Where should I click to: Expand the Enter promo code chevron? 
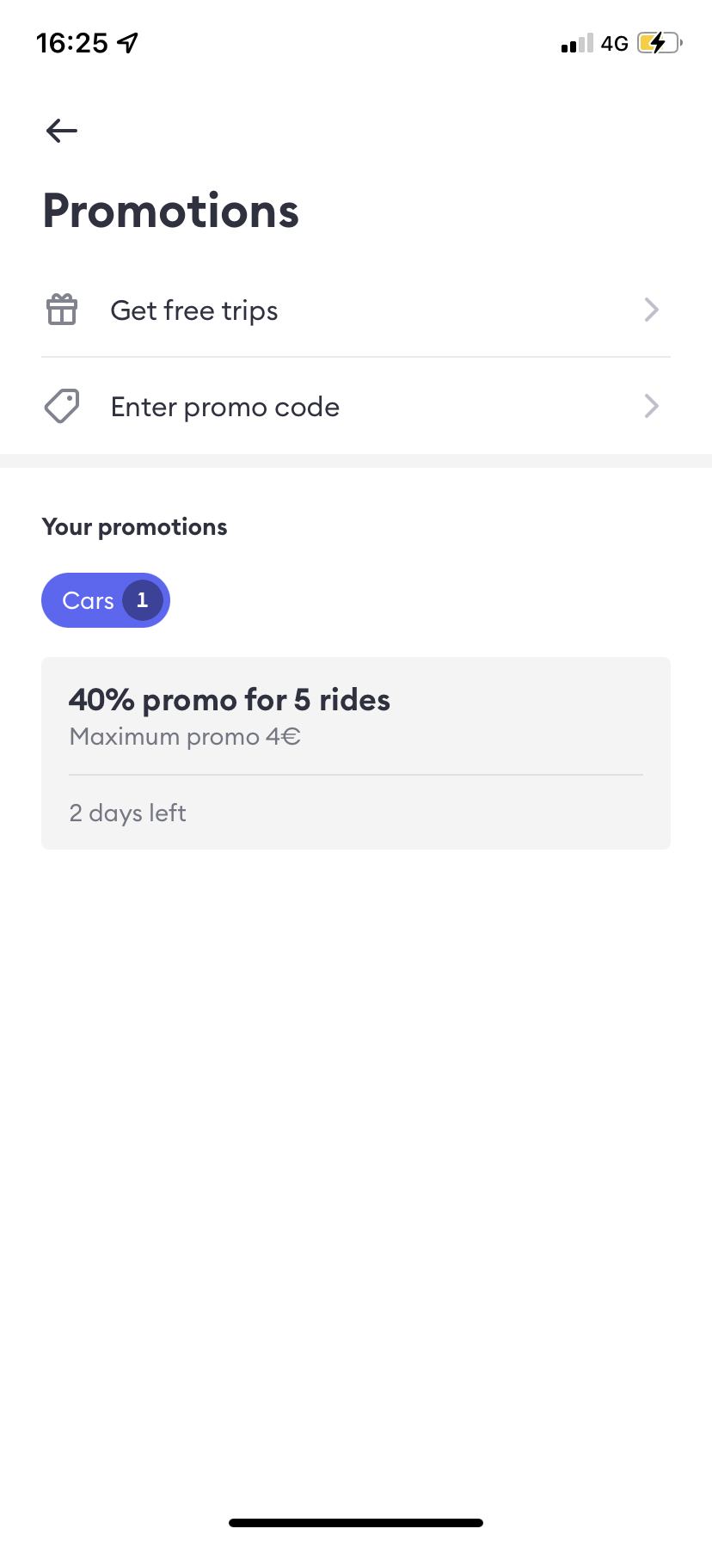(x=651, y=406)
